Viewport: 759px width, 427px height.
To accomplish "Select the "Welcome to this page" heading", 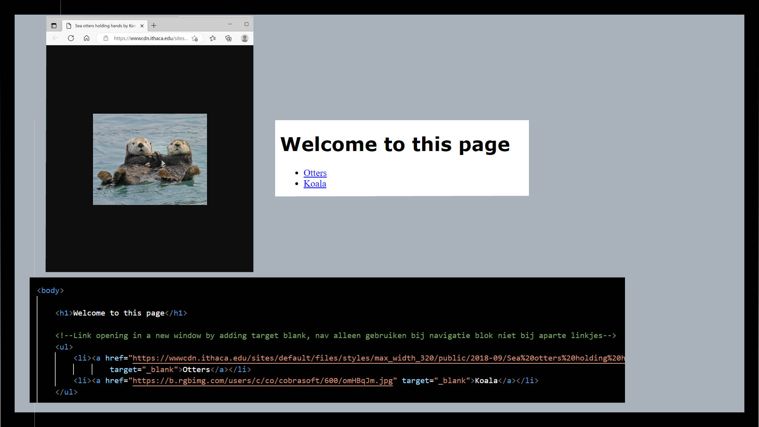I will click(395, 144).
